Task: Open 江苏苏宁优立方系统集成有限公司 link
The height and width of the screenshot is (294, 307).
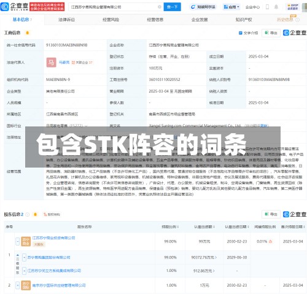Action: point(54,271)
